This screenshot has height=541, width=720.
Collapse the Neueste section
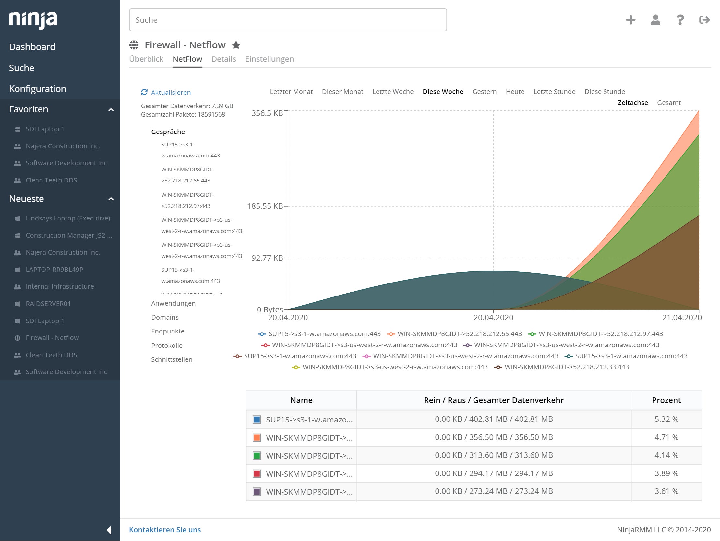[111, 199]
